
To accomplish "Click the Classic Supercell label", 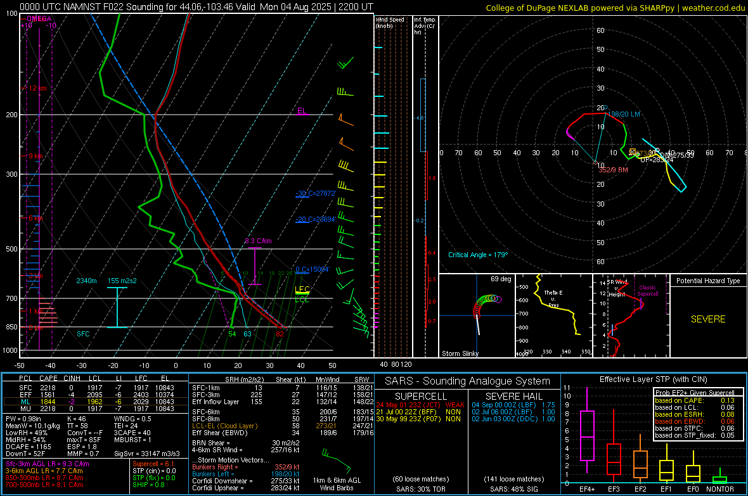I will point(647,291).
